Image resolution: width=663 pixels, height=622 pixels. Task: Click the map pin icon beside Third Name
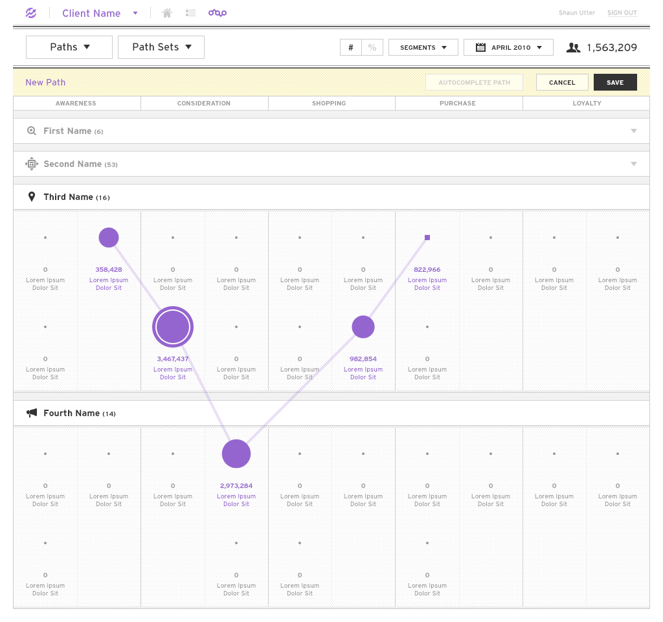32,197
